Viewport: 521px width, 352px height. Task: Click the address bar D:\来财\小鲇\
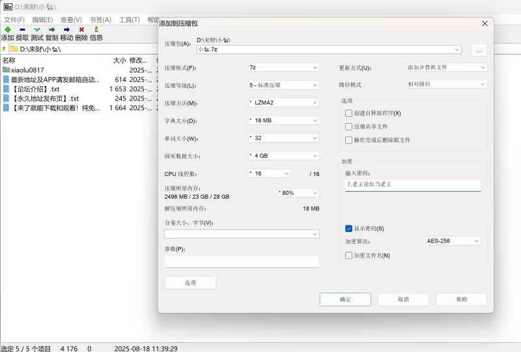click(x=83, y=50)
